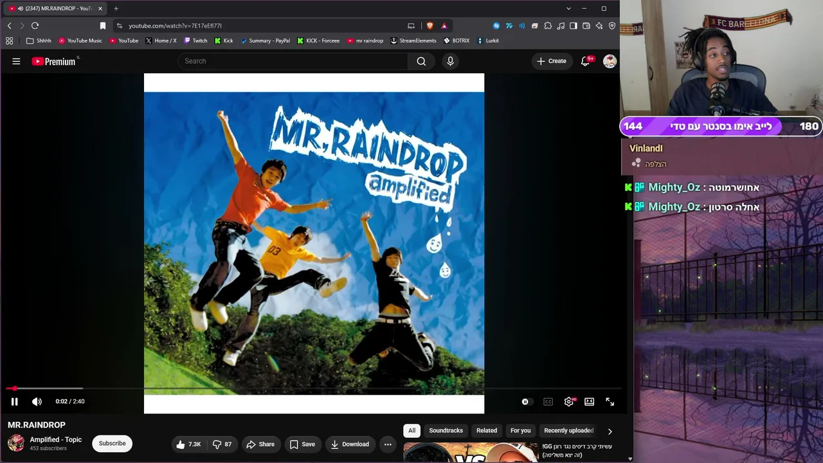Image resolution: width=823 pixels, height=463 pixels.
Task: Subscribe to Amplified - Topic
Action: (x=112, y=443)
